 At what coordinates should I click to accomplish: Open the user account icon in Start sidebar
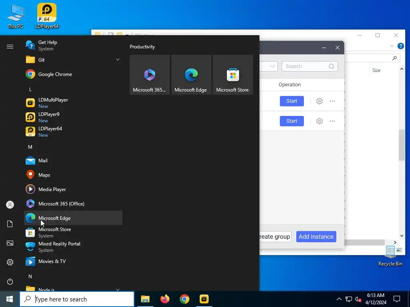[x=10, y=205]
